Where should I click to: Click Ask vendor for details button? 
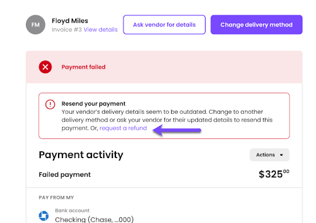click(x=164, y=25)
